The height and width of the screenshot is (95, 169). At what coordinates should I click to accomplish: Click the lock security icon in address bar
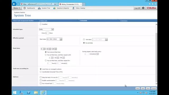pos(55,4)
